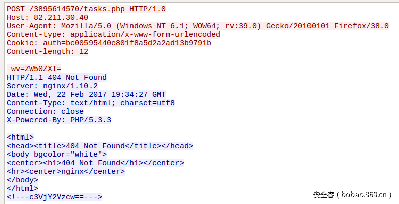Click the body bgcolor="white" line
The image size is (399, 204).
pyautogui.click(x=57, y=154)
